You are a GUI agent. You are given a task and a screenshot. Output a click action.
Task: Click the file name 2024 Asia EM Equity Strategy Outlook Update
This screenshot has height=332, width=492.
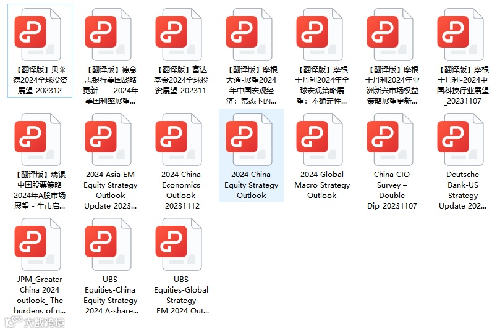pyautogui.click(x=111, y=190)
